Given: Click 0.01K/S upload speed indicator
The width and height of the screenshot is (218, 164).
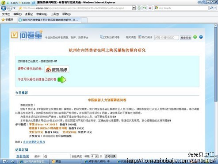Looking at the screenshot, I should click(x=25, y=3).
